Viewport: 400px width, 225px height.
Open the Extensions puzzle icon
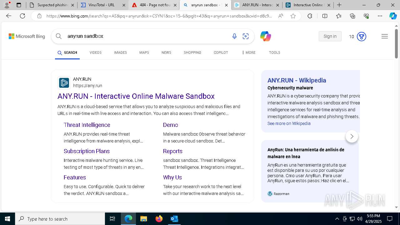tap(310, 16)
